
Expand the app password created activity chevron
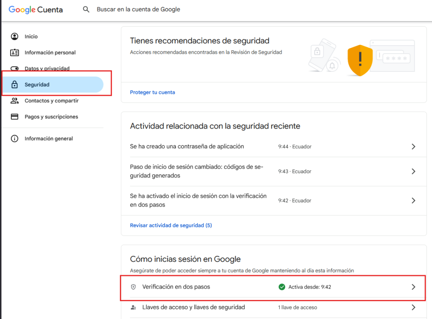tap(413, 147)
